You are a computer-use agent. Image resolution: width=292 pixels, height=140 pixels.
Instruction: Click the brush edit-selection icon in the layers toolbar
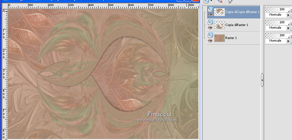pyautogui.click(x=230, y=1)
